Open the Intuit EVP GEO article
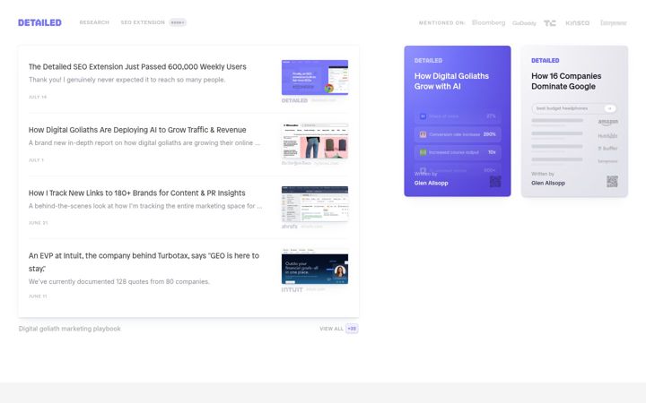This screenshot has height=403, width=646. [144, 262]
